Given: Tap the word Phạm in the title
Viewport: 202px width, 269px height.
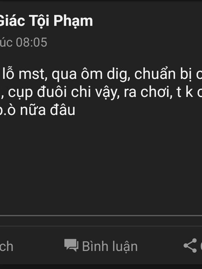Looking at the screenshot, I should [73, 21].
